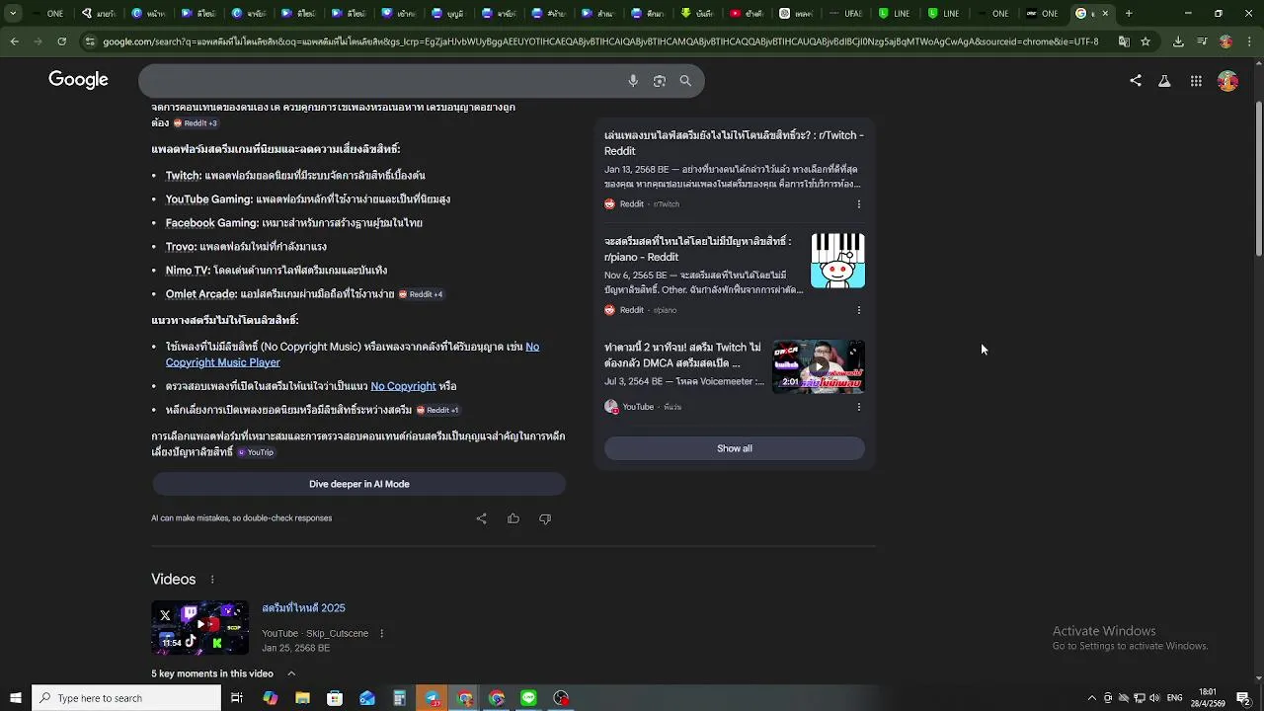Open Videos section more options

click(x=211, y=580)
